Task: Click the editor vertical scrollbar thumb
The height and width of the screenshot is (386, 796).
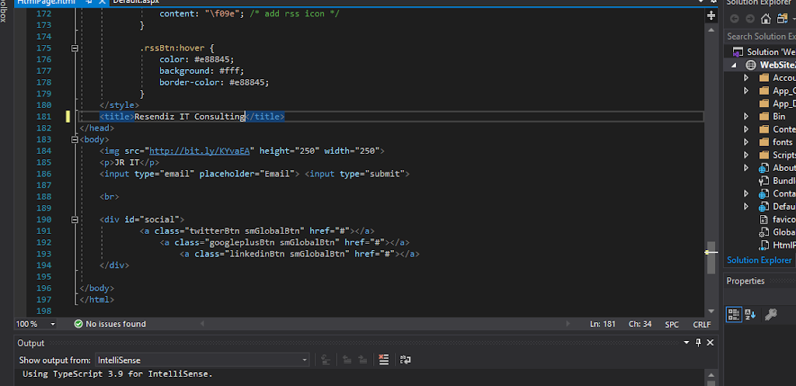Action: pos(711,257)
